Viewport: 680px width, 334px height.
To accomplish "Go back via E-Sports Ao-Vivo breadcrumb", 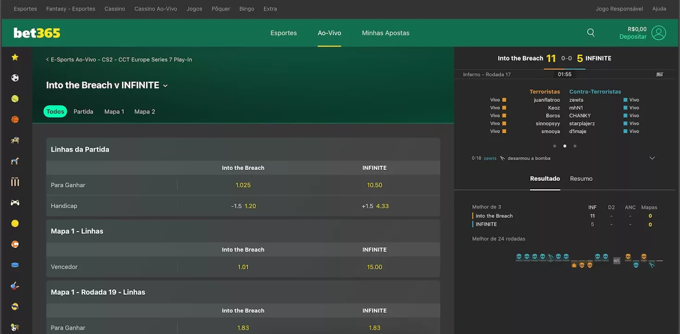I will (x=119, y=60).
